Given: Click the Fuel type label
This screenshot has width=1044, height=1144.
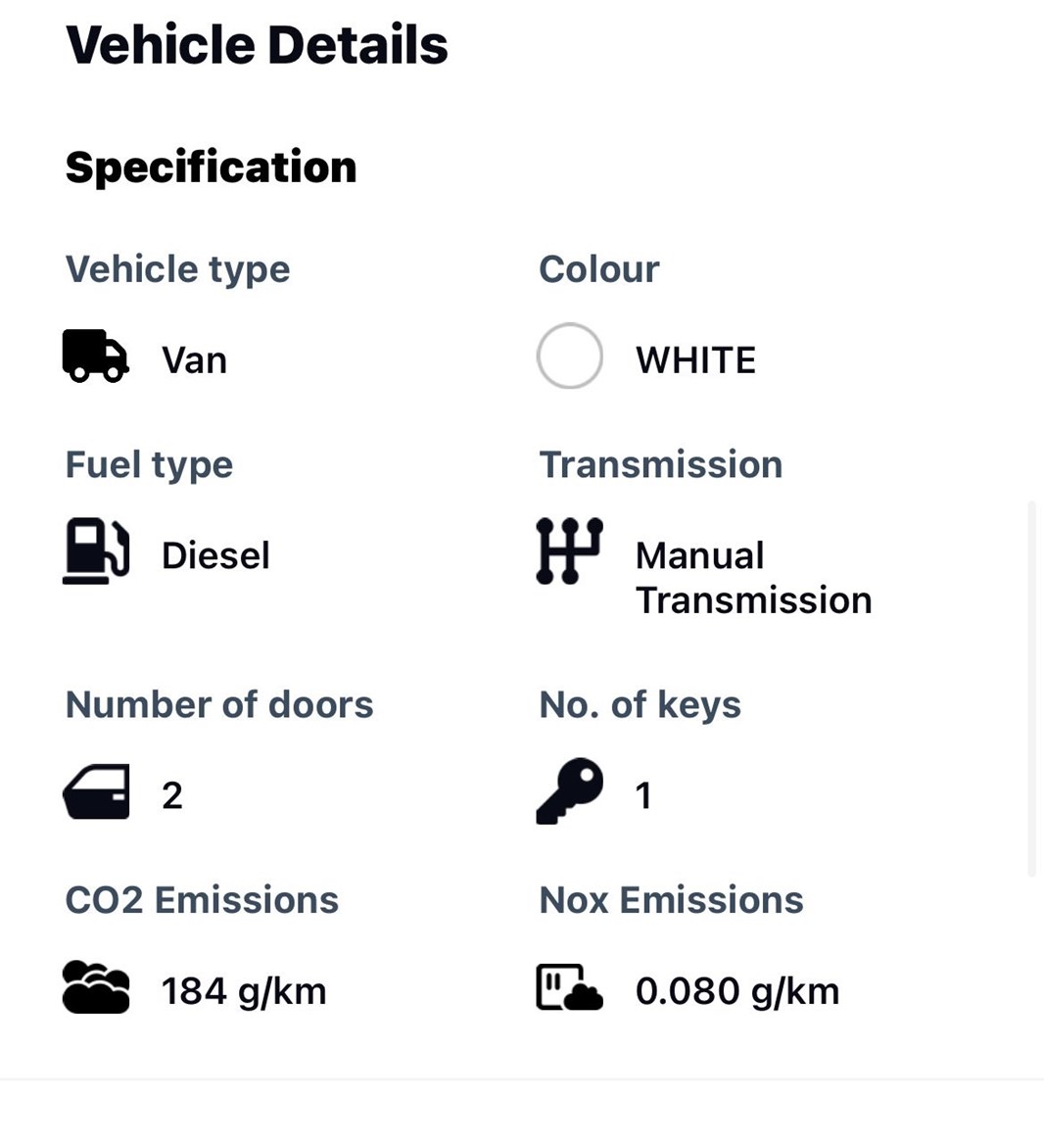Looking at the screenshot, I should point(150,465).
